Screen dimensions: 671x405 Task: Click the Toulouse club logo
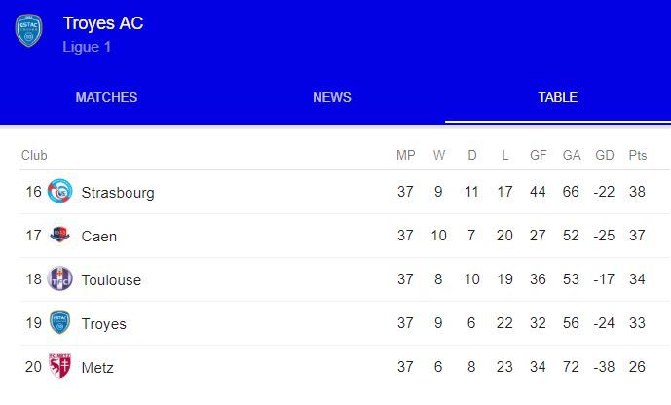60,279
